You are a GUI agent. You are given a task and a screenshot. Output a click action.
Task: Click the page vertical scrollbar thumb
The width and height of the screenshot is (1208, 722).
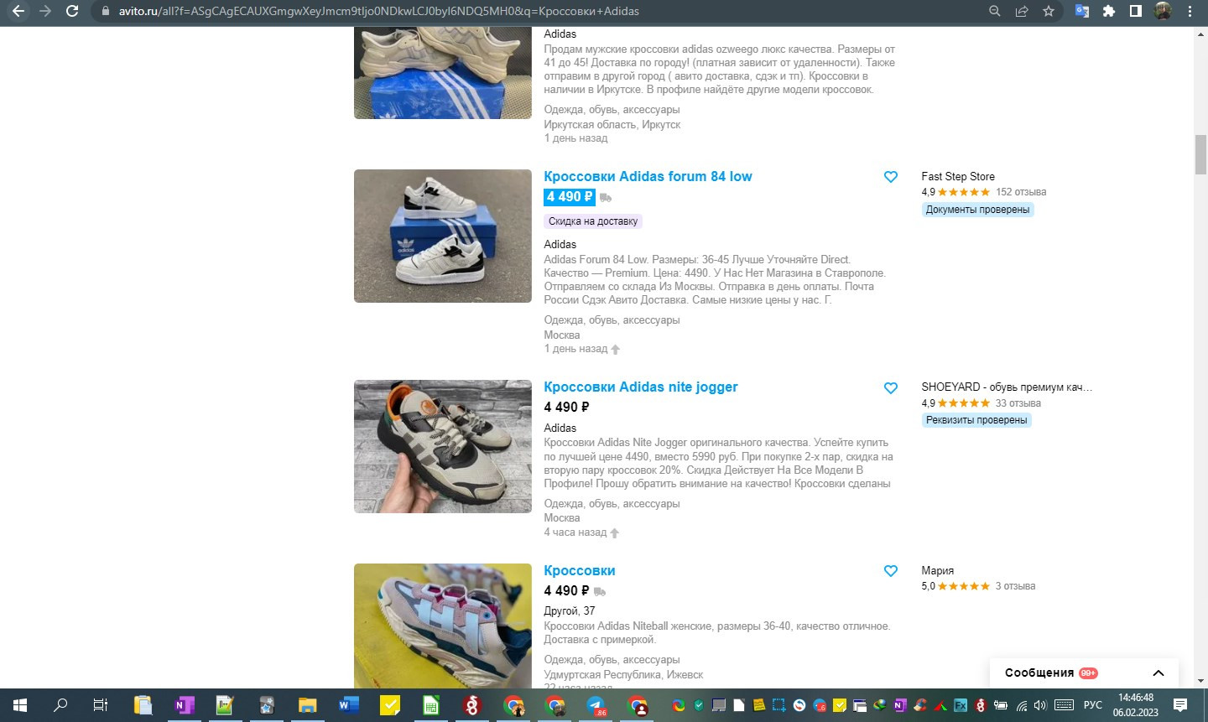click(x=1200, y=153)
